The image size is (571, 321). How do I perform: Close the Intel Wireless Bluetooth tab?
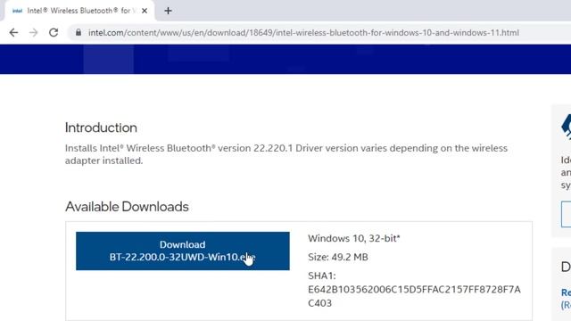pos(145,11)
